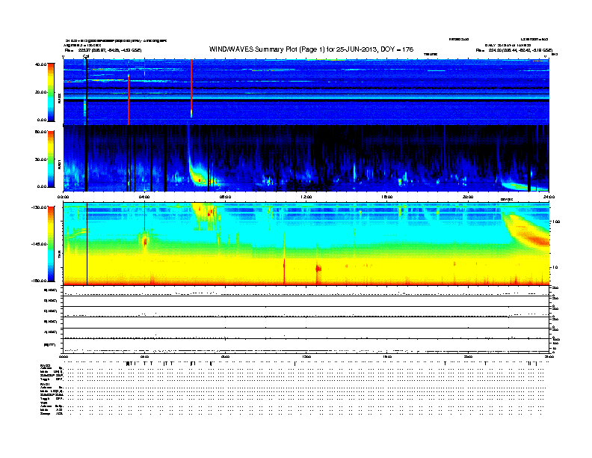This screenshot has width=592, height=458.
Task: Click the RAD2 panel color scale bar
Action: [51, 92]
